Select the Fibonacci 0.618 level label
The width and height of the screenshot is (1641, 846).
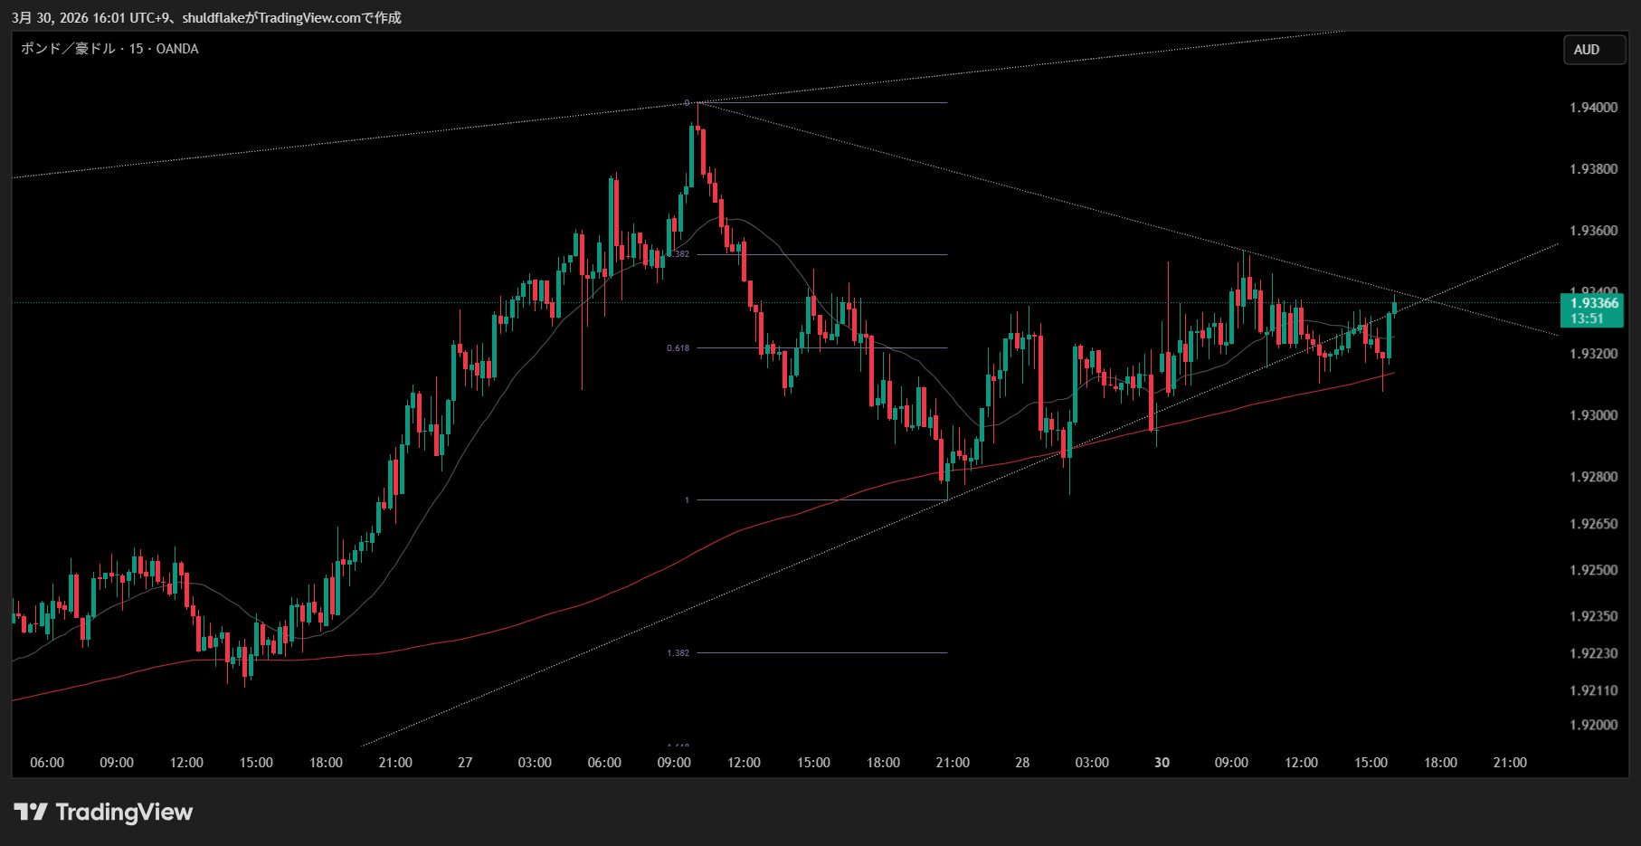coord(678,348)
